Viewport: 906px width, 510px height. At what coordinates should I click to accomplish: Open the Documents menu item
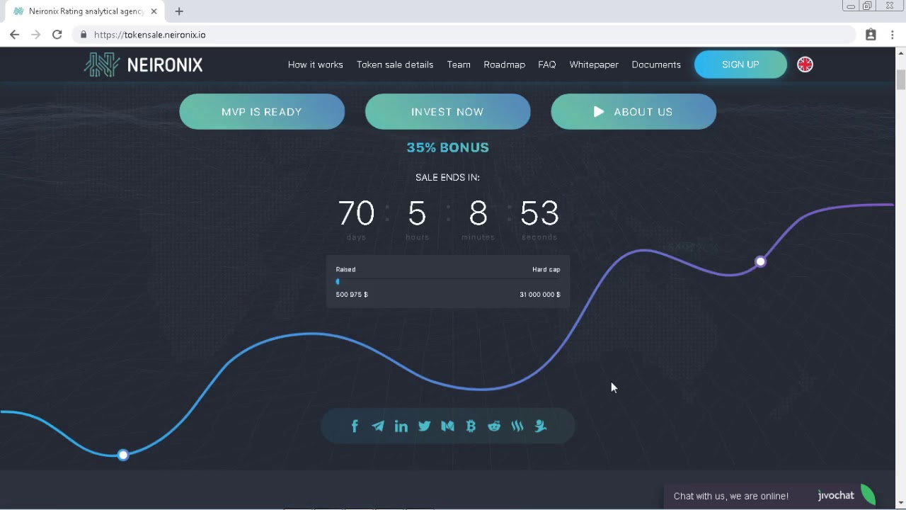click(656, 64)
